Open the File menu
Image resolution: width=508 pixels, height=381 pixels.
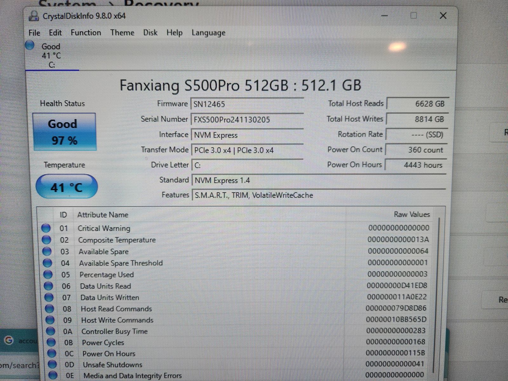point(34,33)
